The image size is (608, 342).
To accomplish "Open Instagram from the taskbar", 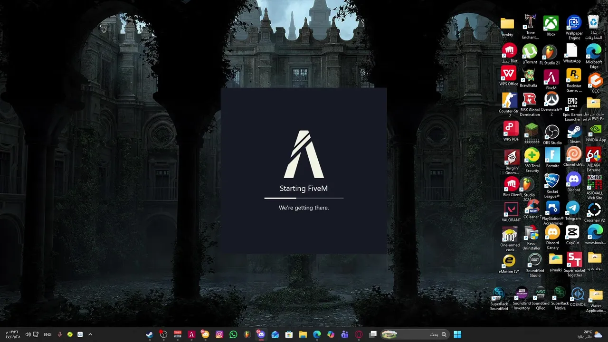I will pos(219,334).
